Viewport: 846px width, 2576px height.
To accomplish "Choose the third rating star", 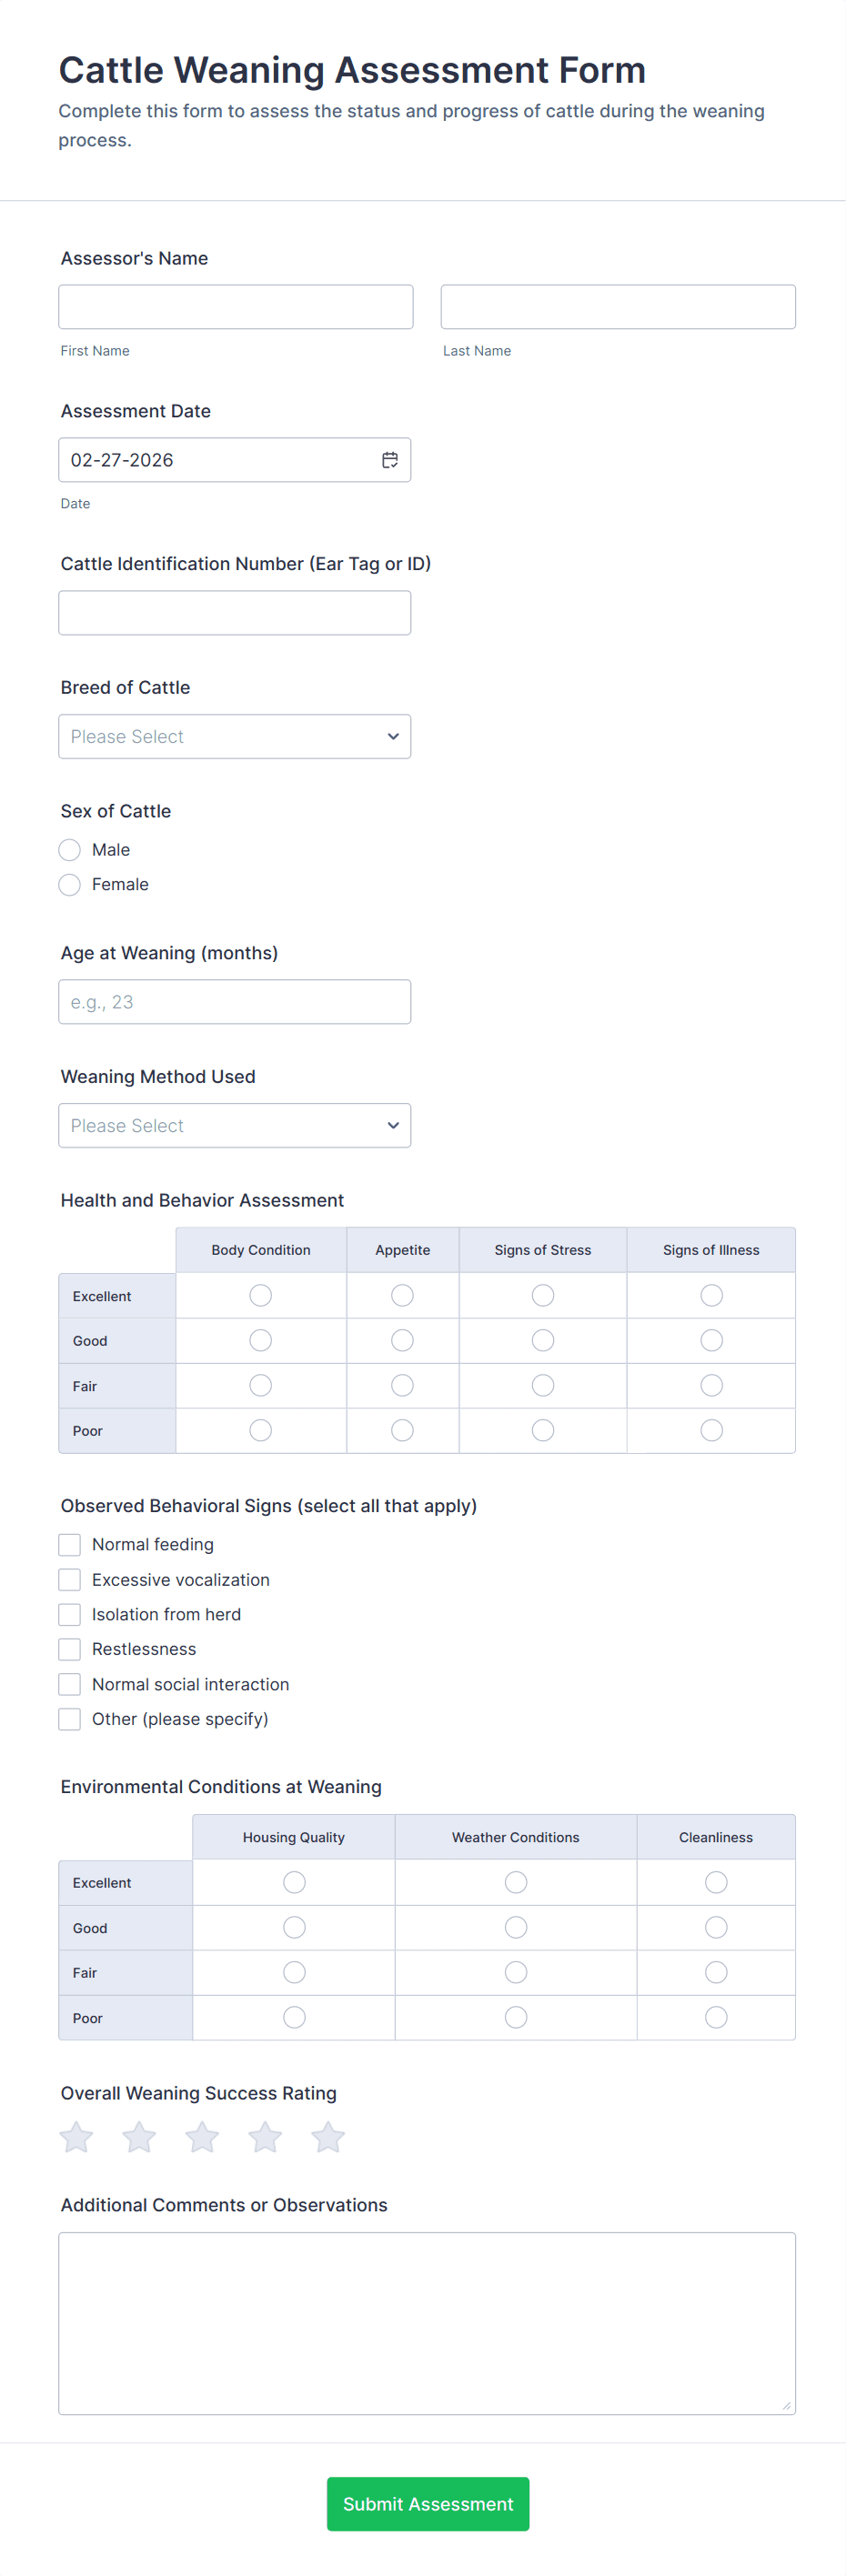I will tap(202, 2137).
